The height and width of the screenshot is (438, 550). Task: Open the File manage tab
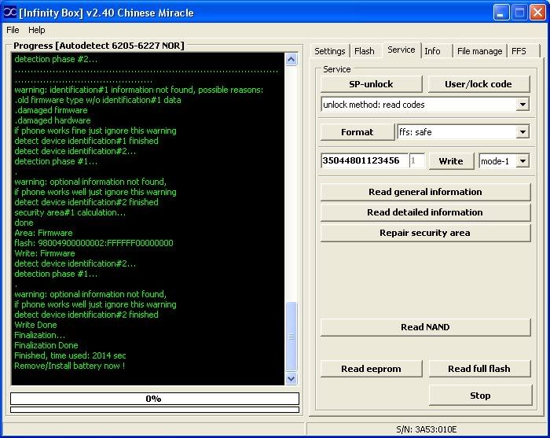pos(479,51)
